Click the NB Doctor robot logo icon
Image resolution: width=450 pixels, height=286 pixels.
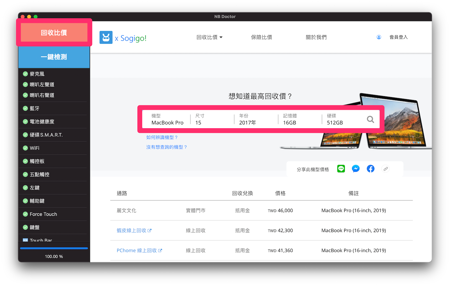pos(106,38)
